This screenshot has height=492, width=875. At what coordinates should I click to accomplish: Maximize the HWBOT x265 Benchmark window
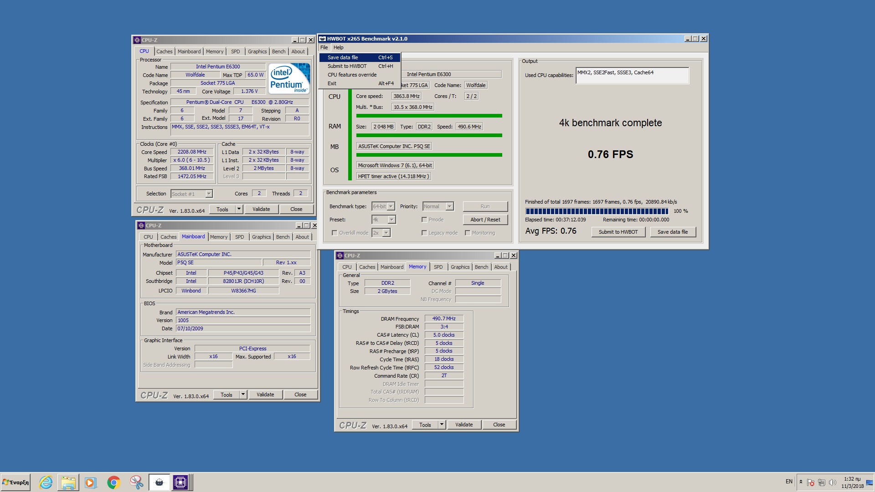695,39
